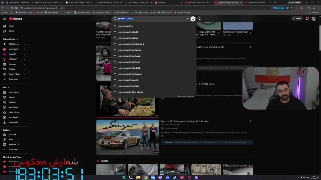The width and height of the screenshot is (321, 180).
Task: Open the TEERAK channel subscription
Action: pyautogui.click(x=15, y=44)
